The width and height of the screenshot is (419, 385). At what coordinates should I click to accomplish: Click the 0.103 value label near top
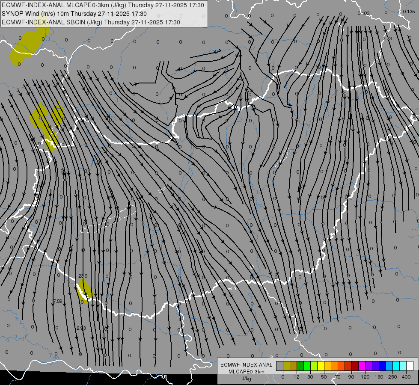coord(364,13)
